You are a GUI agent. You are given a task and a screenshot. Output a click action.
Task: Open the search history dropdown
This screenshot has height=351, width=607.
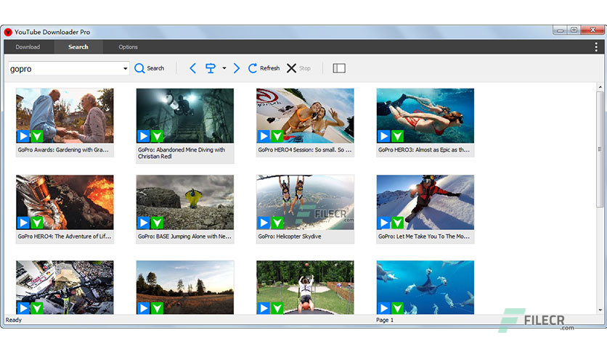pyautogui.click(x=125, y=69)
